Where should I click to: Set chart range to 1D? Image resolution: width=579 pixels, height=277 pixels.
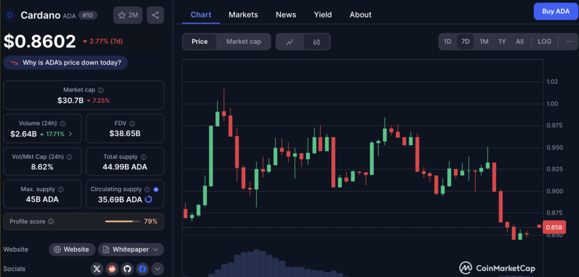[x=448, y=42]
